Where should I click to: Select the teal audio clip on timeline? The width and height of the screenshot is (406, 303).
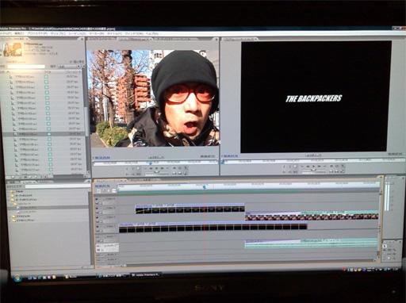tap(311, 244)
